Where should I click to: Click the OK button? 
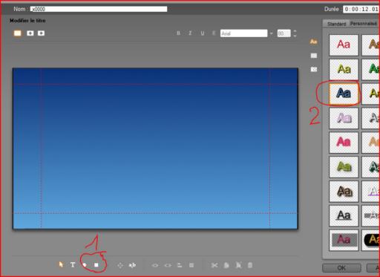[341, 268]
